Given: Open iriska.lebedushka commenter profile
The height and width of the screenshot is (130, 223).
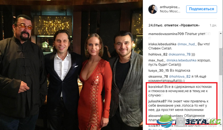Looking at the screenshot, I should point(162,44).
